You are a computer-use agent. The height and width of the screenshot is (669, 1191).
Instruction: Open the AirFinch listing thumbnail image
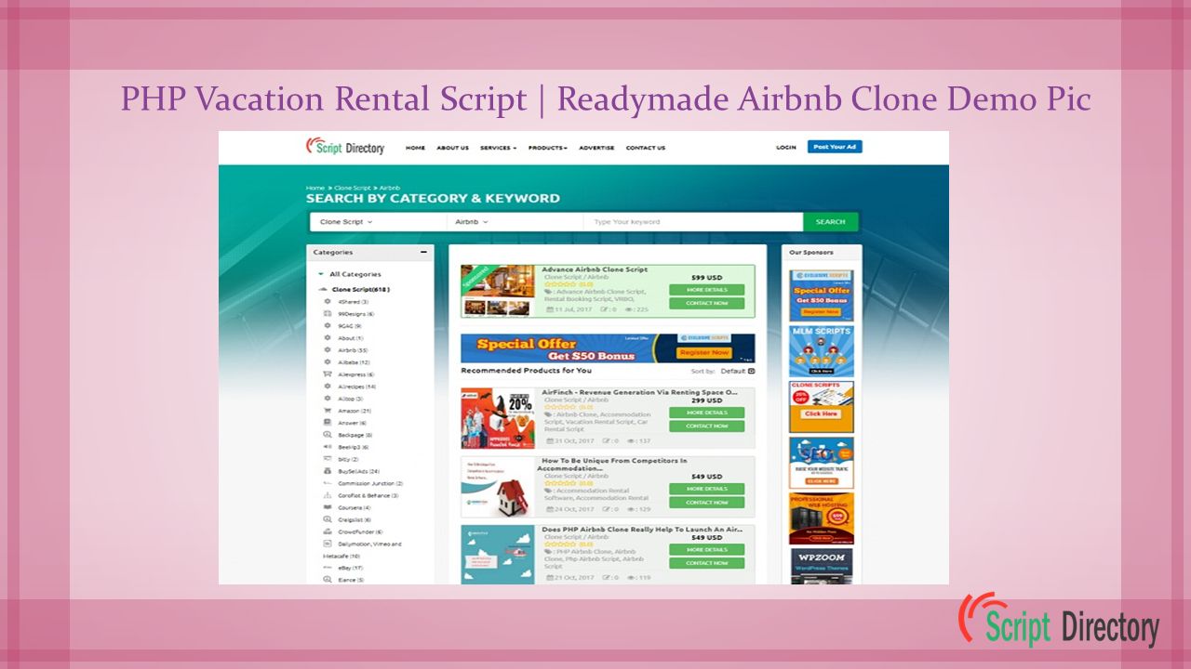498,418
